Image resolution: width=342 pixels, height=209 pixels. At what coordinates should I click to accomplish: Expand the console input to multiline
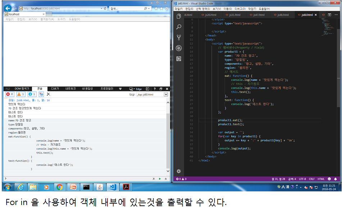[x=166, y=179]
